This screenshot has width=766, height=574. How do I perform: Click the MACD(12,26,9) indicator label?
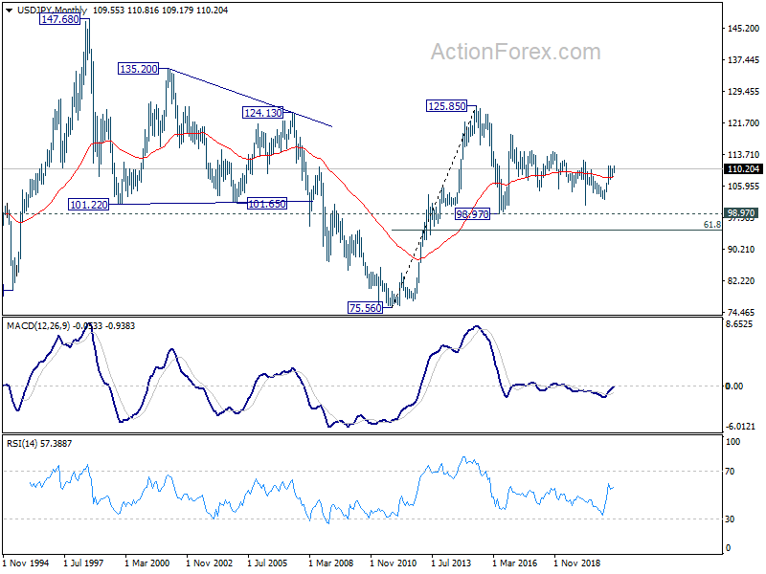43,326
